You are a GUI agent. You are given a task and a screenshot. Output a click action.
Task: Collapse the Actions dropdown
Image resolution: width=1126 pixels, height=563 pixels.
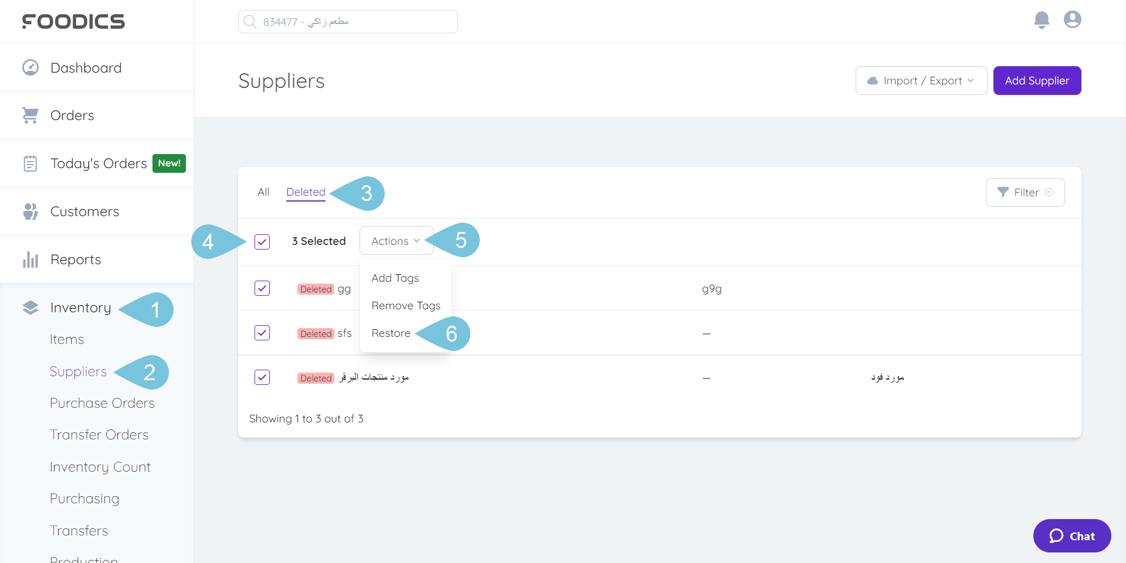[396, 241]
